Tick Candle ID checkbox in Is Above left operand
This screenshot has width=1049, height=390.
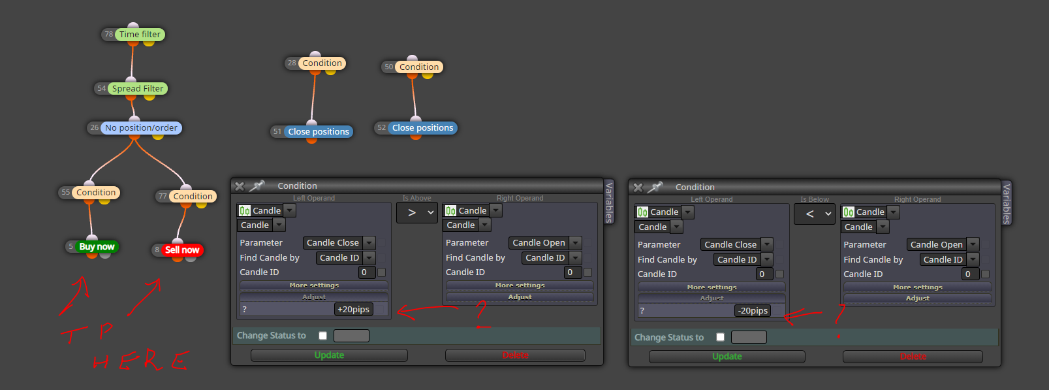(382, 272)
